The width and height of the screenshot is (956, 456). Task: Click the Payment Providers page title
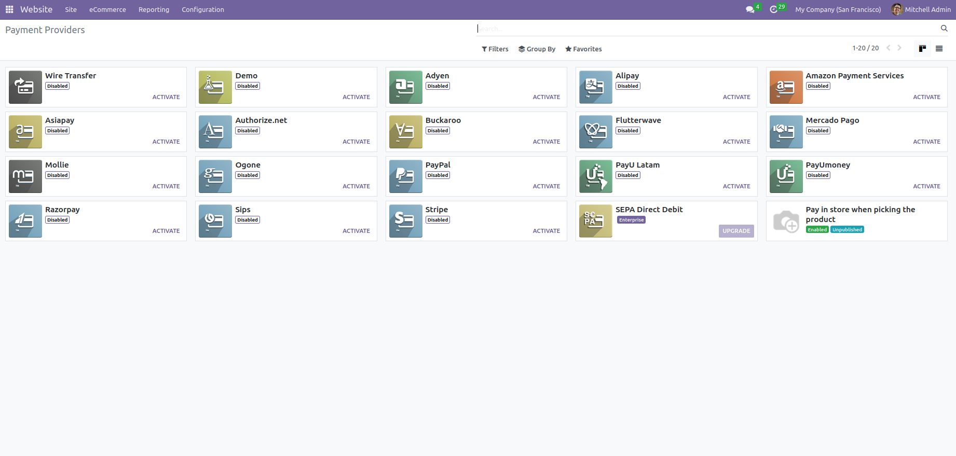[45, 30]
